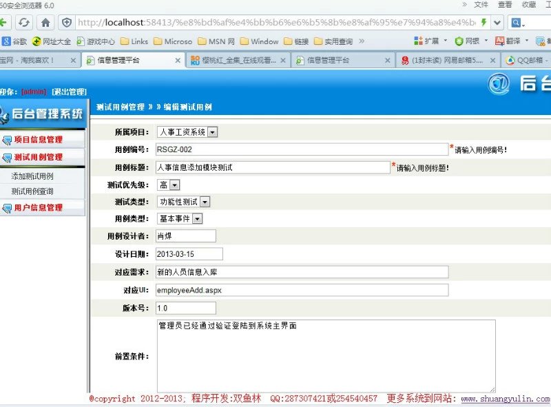This screenshot has height=407, width=551.
Task: Close the 樱桃红_全集 tab
Action: point(283,61)
